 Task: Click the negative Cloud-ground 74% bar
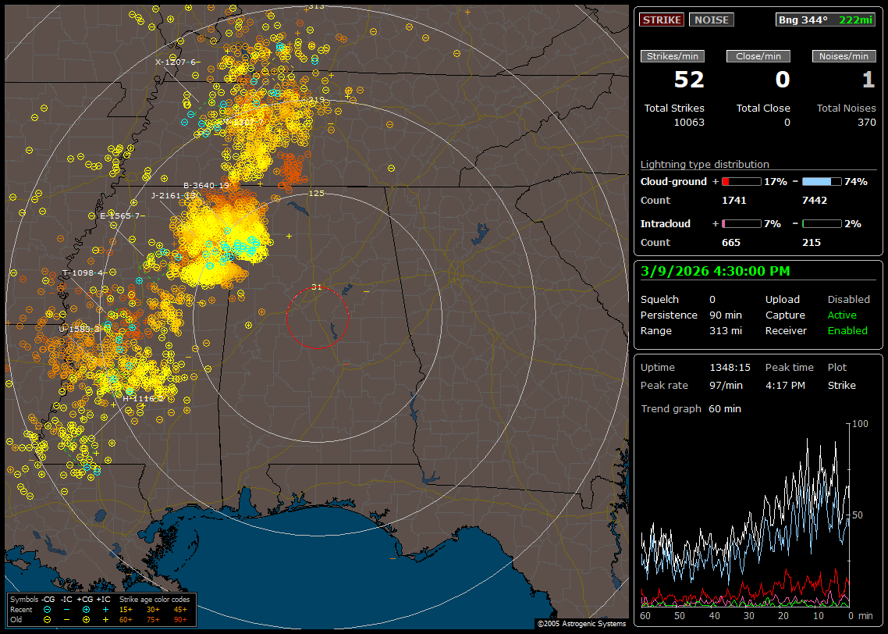[x=822, y=181]
